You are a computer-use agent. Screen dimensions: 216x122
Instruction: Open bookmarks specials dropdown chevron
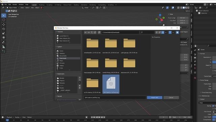coord(80,83)
